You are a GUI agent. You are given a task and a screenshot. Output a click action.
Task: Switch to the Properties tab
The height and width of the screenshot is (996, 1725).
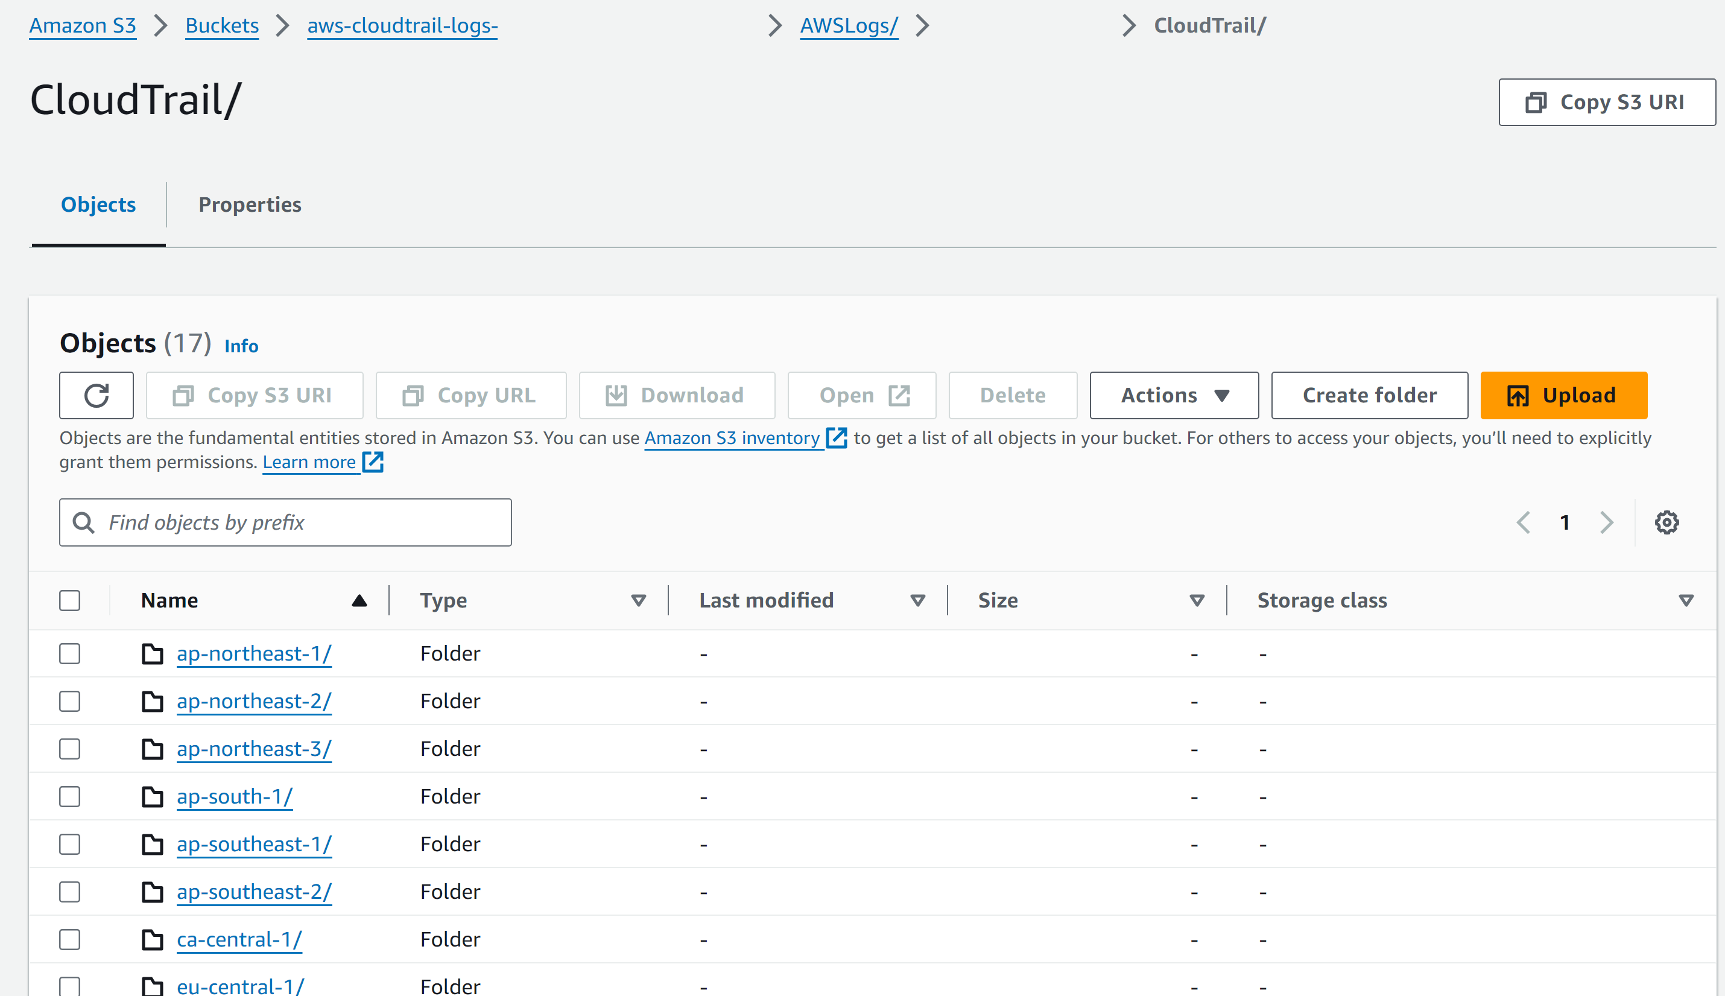tap(250, 205)
